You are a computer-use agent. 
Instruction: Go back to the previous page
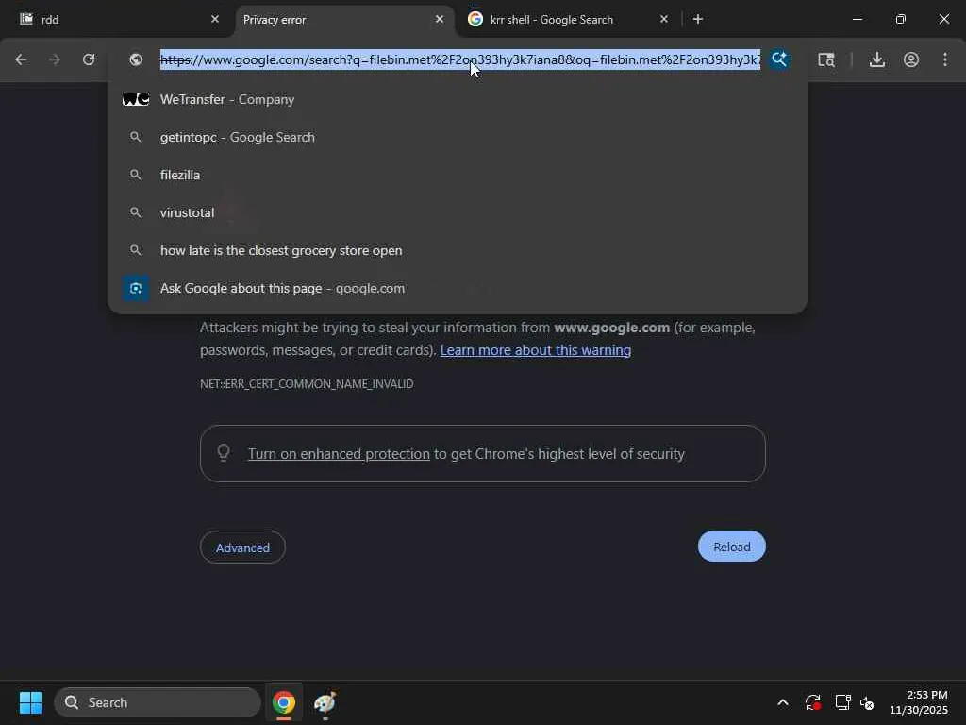tap(21, 59)
